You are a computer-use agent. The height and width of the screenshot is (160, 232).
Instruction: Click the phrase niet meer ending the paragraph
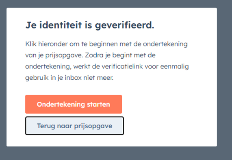[x=98, y=78]
